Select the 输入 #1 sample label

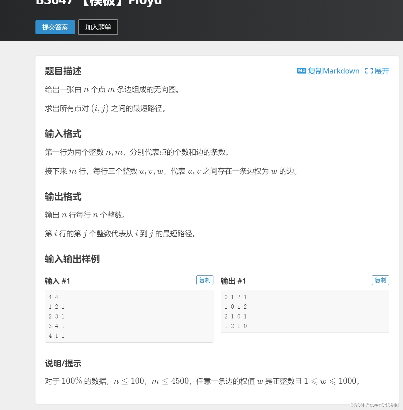(57, 281)
